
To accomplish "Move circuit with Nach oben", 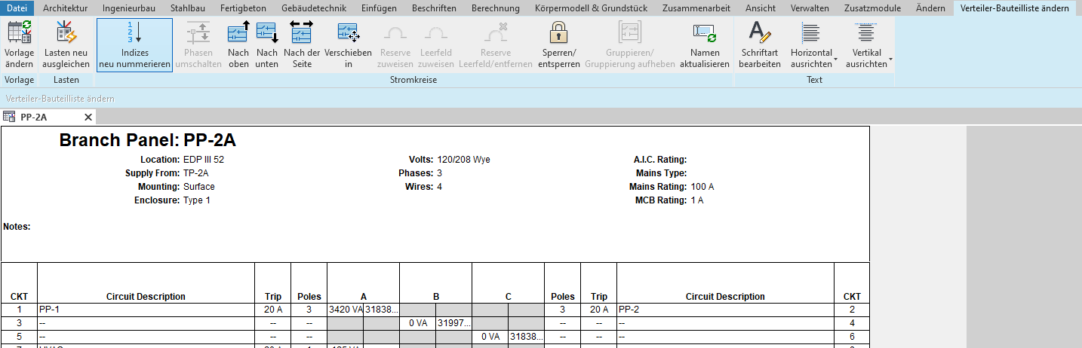I will point(238,45).
